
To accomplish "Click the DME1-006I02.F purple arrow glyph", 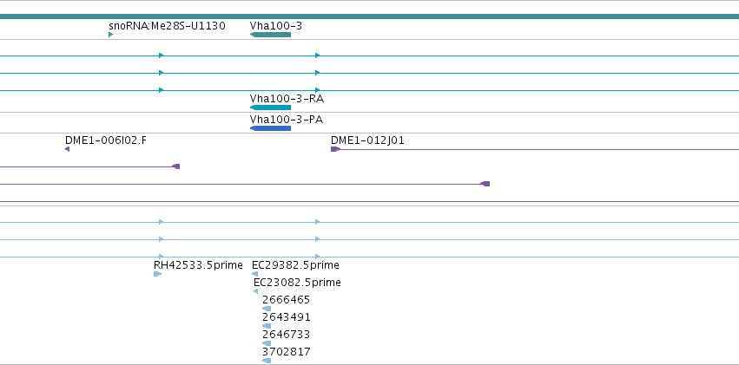I will pyautogui.click(x=68, y=149).
